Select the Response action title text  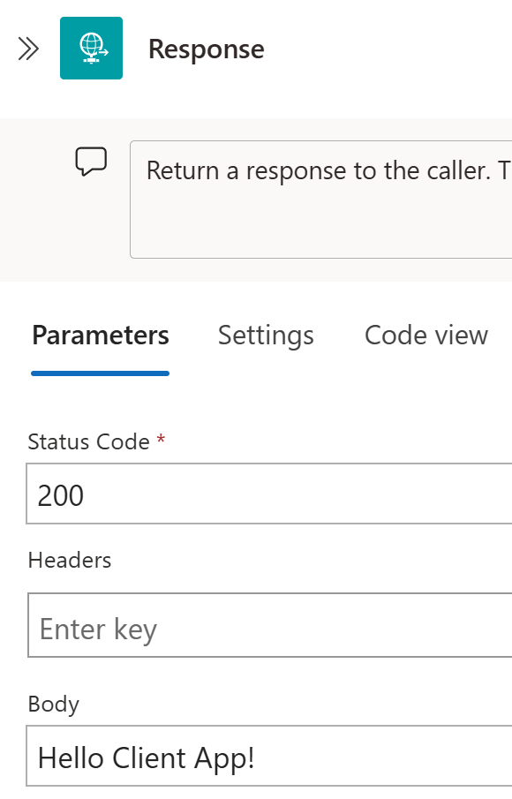[x=207, y=49]
